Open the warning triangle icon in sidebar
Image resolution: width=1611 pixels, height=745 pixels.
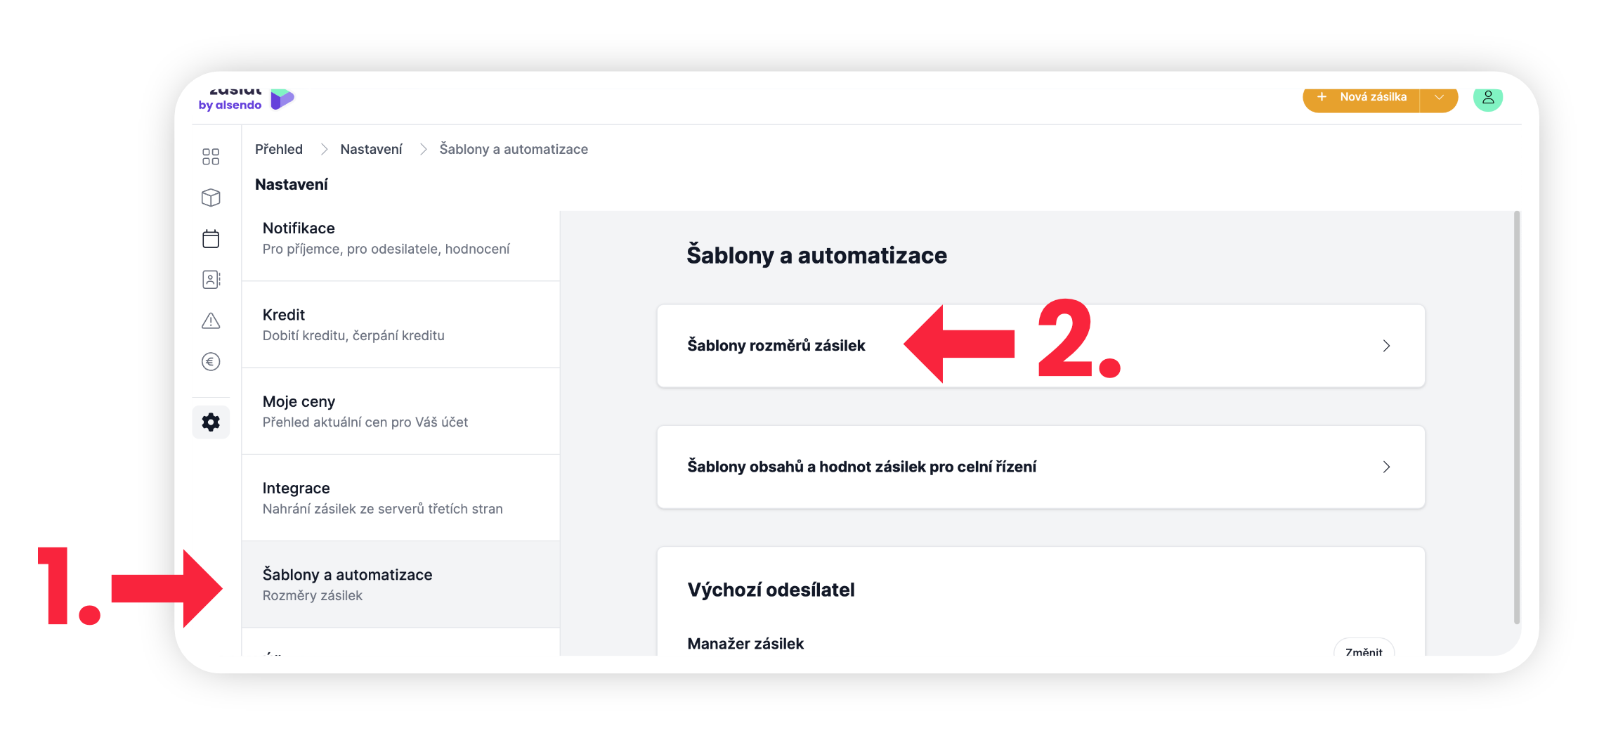click(211, 321)
